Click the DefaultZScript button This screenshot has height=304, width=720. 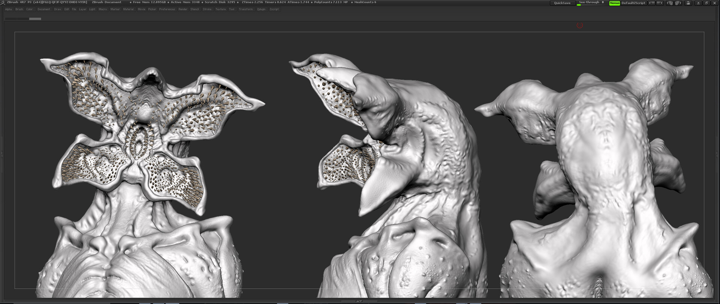click(633, 3)
